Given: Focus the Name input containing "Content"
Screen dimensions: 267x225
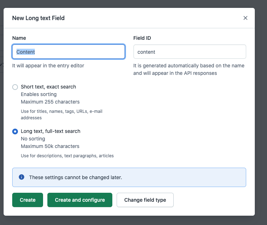Looking at the screenshot, I should 69,52.
